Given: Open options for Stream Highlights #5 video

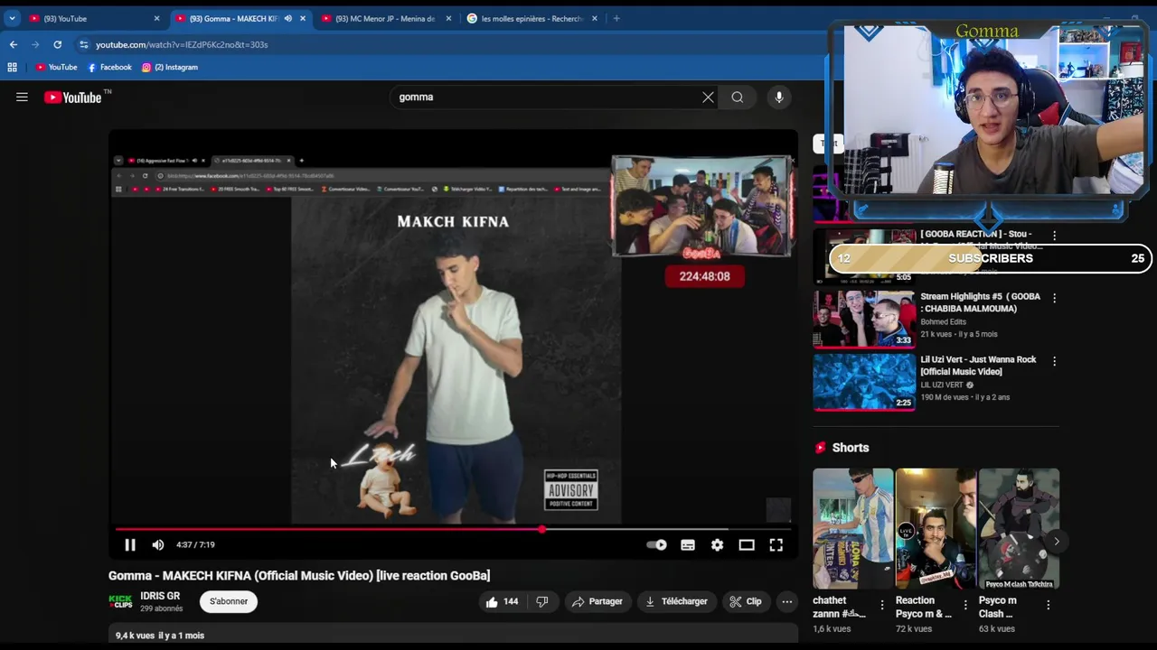Looking at the screenshot, I should 1054,298.
